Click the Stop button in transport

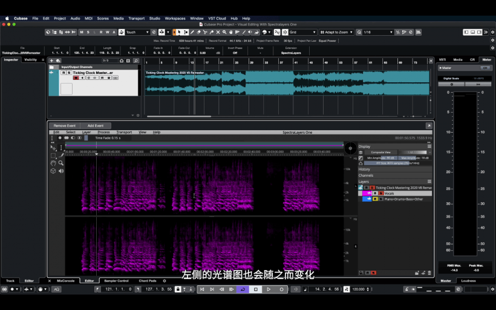pyautogui.click(x=256, y=289)
